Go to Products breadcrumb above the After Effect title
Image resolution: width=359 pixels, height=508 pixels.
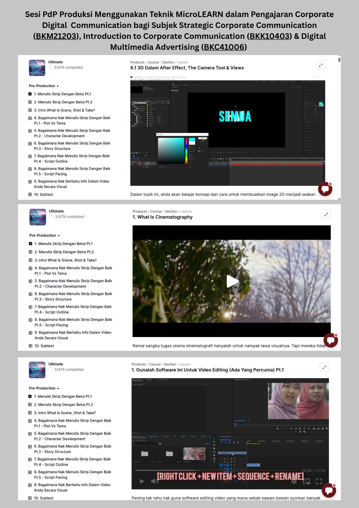[x=137, y=62]
